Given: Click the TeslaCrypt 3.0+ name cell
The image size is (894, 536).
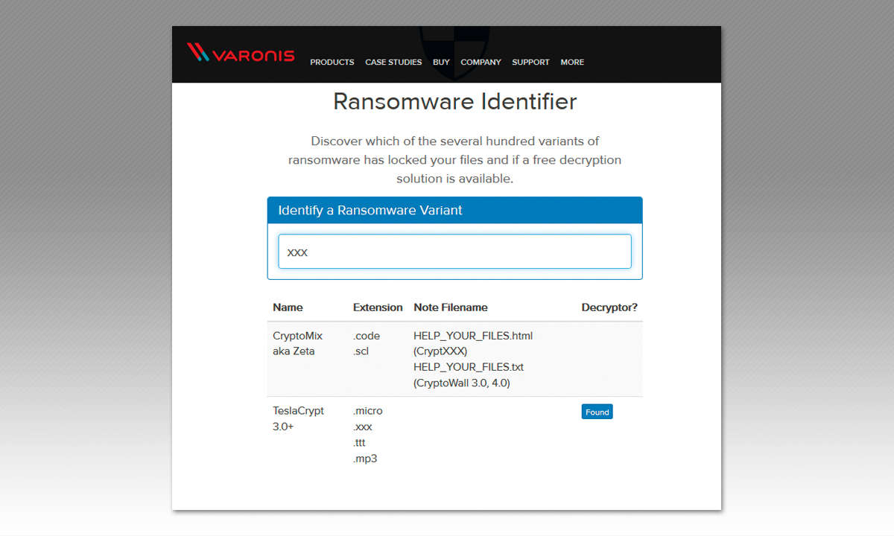Looking at the screenshot, I should click(298, 418).
